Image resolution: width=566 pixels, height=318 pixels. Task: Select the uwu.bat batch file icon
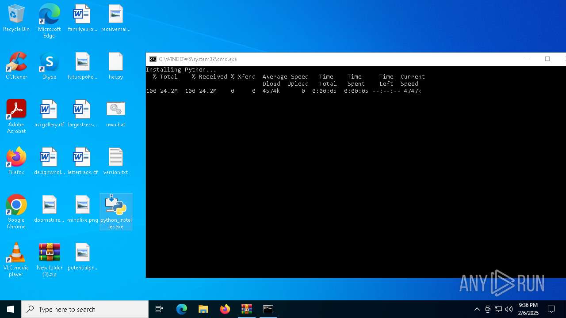(x=115, y=114)
